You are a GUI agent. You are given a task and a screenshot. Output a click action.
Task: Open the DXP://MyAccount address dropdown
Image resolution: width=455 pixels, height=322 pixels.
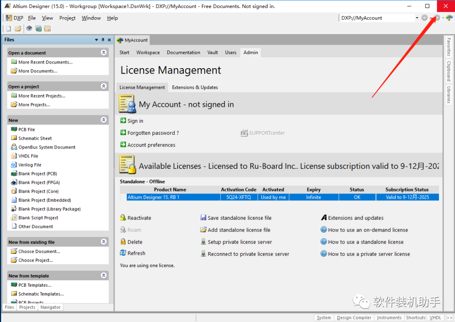[417, 18]
